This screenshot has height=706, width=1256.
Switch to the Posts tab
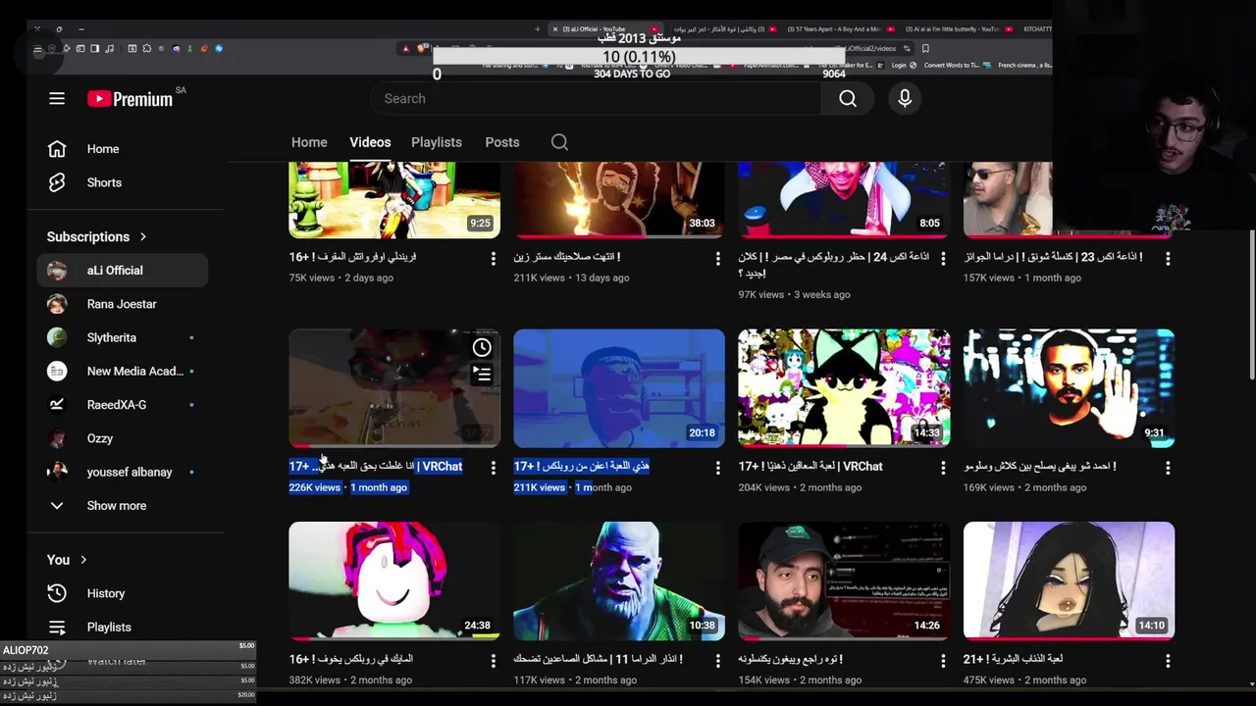pyautogui.click(x=502, y=142)
